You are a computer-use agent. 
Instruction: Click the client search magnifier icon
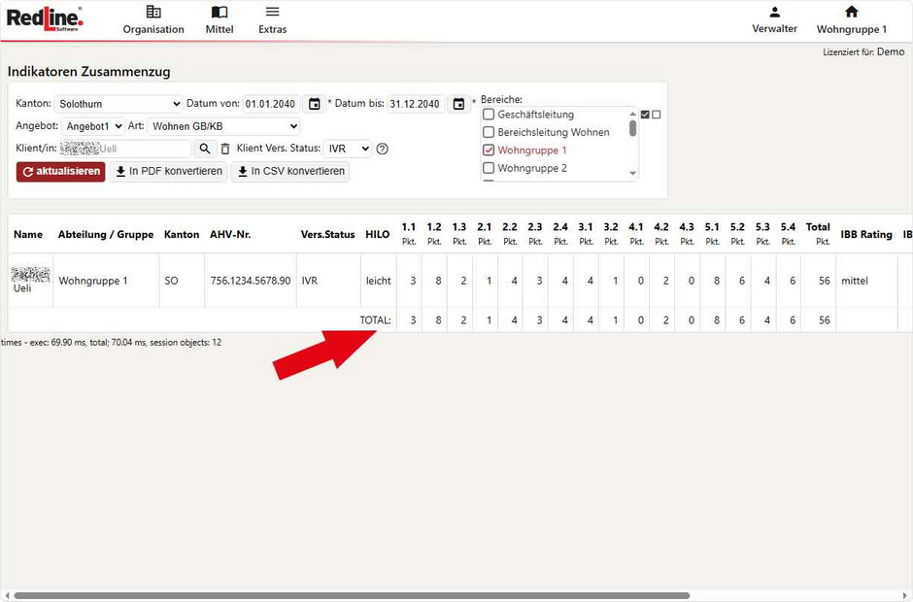coord(205,149)
